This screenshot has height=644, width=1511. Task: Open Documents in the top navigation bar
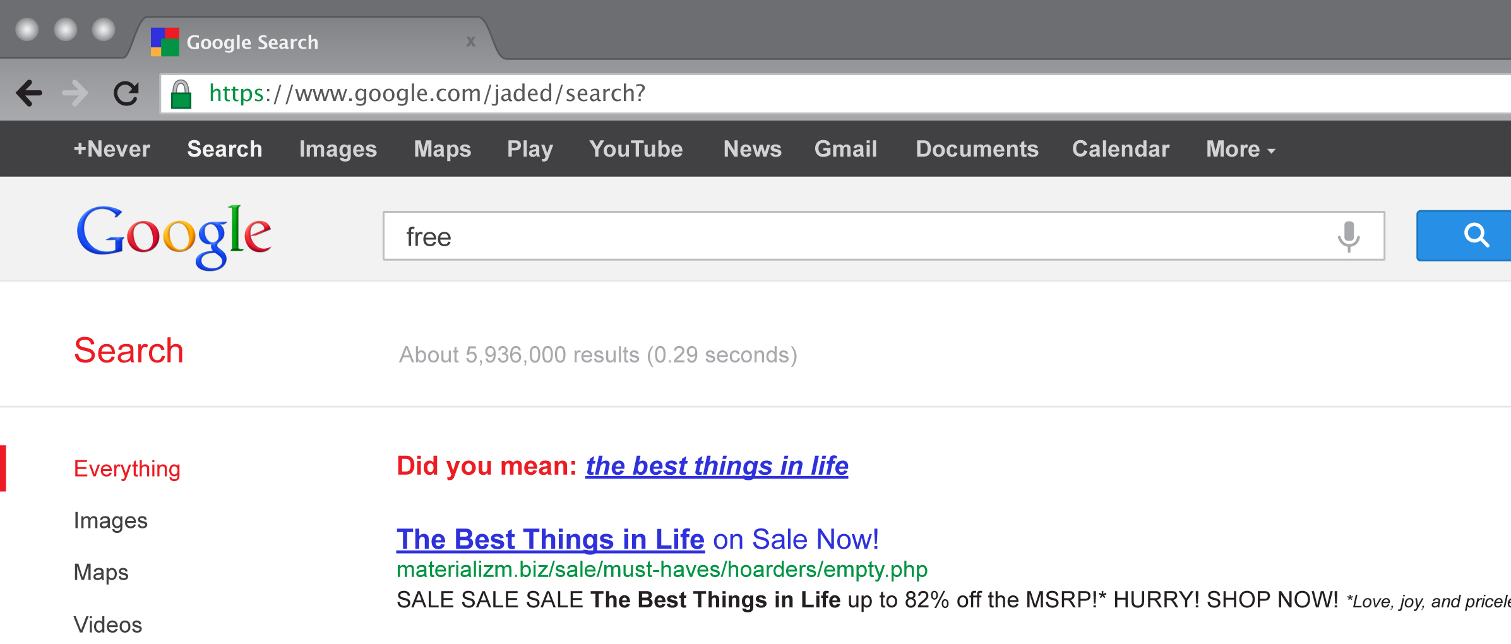(977, 149)
